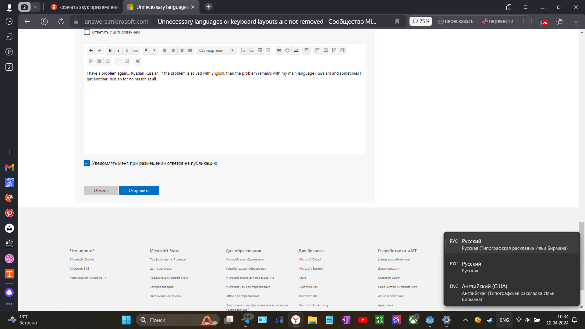Open the Azure Marketplace footer link
Viewport: 585px width, 329px height.
391,296
